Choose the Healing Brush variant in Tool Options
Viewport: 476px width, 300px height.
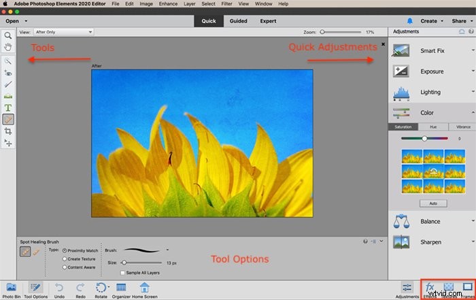click(x=37, y=252)
